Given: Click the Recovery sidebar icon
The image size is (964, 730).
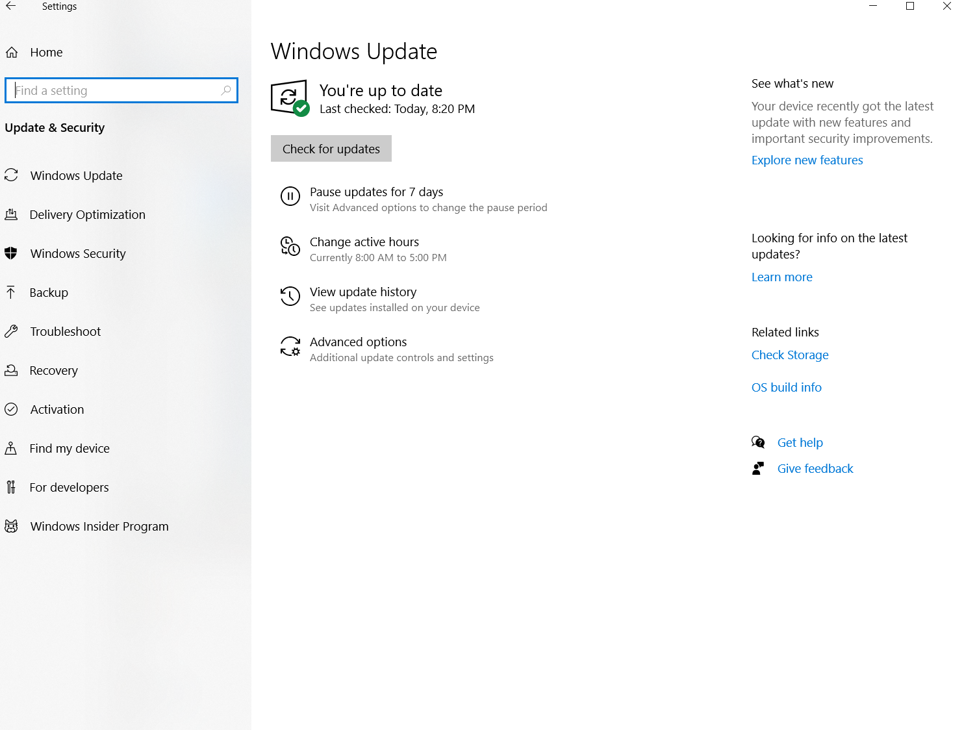Looking at the screenshot, I should pos(11,370).
